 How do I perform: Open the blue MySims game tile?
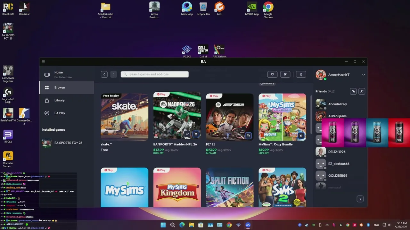(125, 187)
